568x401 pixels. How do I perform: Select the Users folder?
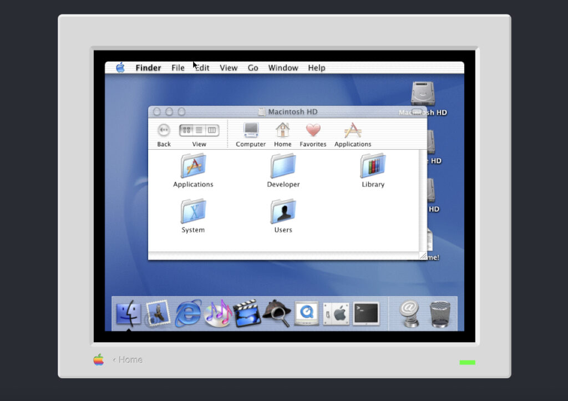pyautogui.click(x=283, y=211)
